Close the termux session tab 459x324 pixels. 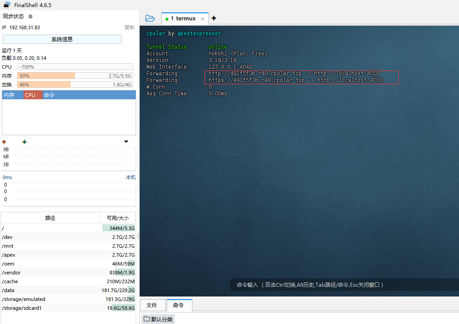(x=202, y=19)
